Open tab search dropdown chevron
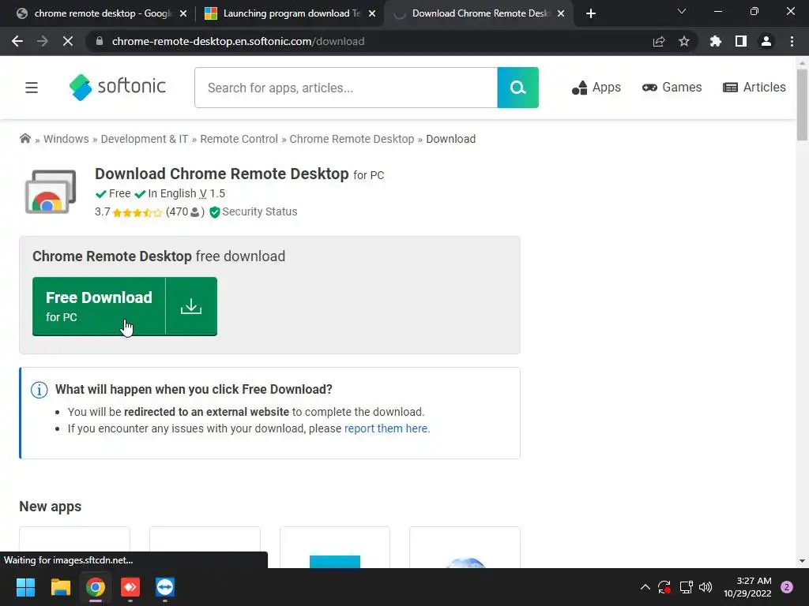Image resolution: width=809 pixels, height=606 pixels. 682,11
